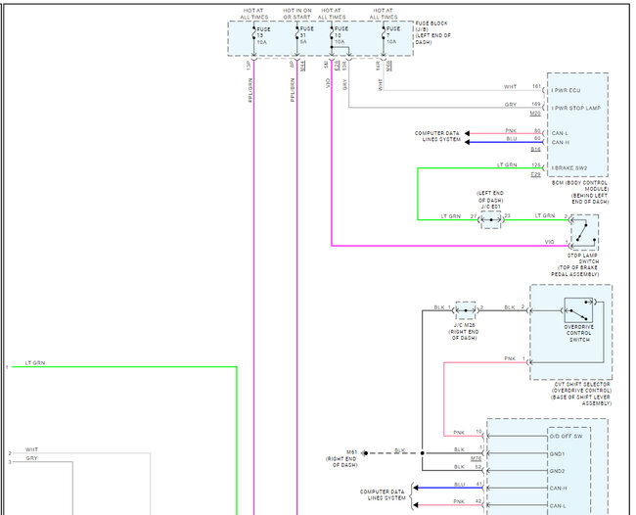Click the Fuse Block (J/B) label
This screenshot has height=515, width=636.
432,33
